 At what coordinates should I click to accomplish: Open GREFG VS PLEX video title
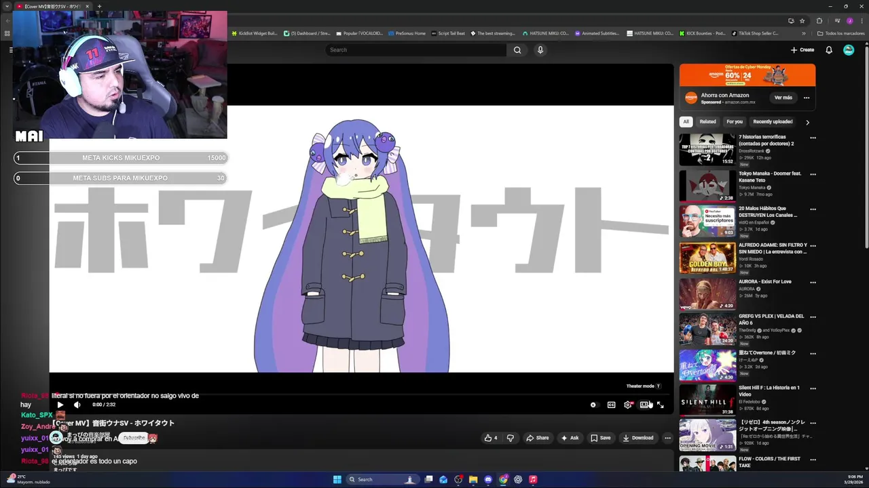[771, 319]
